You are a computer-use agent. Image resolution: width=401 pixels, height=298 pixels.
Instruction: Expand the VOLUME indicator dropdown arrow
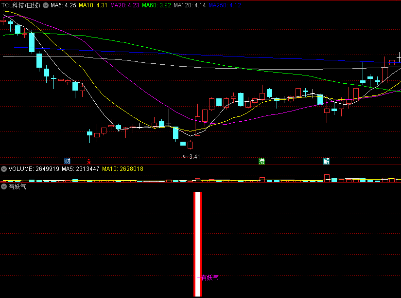4,169
